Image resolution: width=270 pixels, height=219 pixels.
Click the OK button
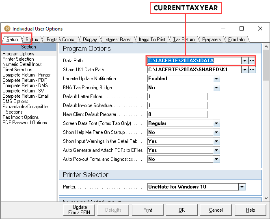181,210
